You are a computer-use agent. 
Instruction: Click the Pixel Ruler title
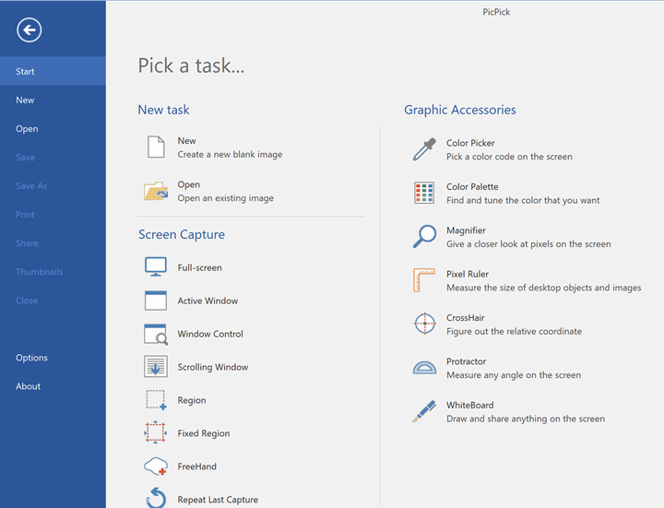(x=468, y=274)
